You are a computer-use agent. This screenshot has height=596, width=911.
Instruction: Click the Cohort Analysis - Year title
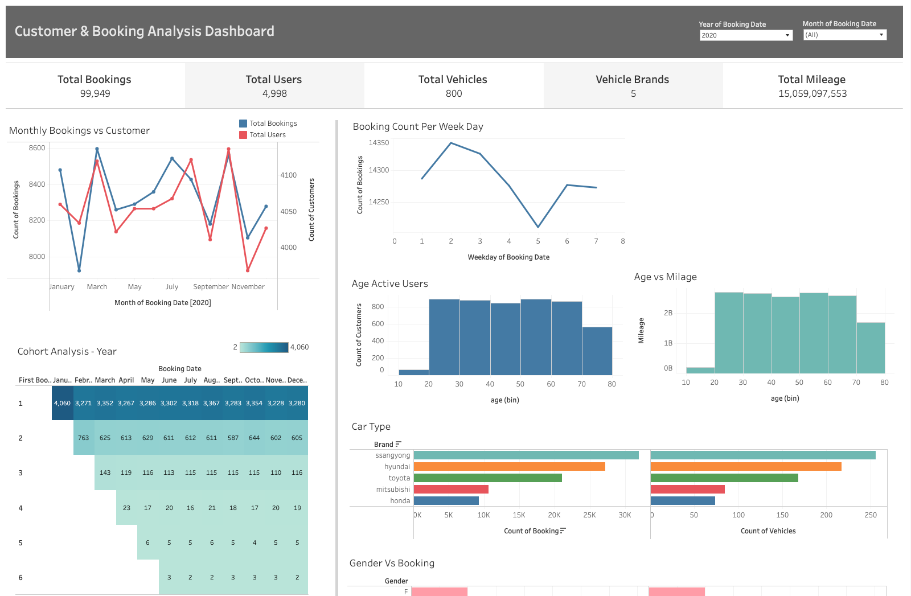tap(67, 352)
